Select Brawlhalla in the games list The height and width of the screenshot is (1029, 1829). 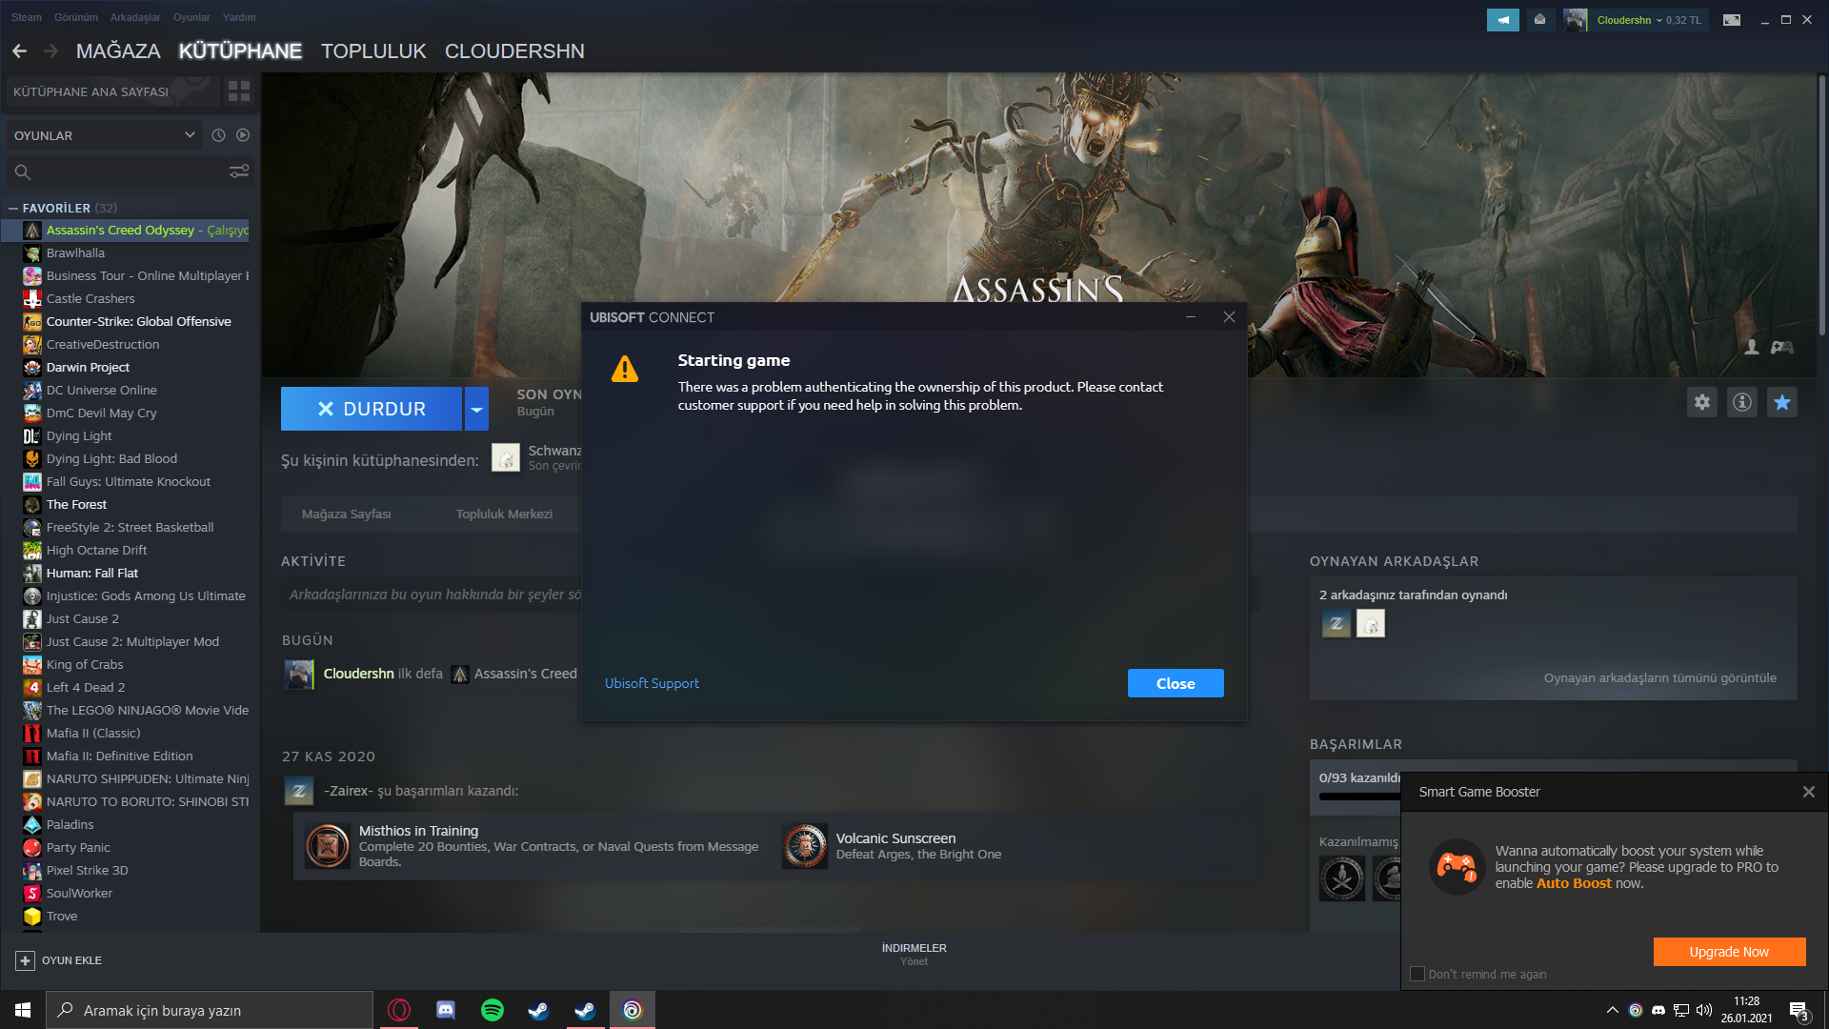[76, 253]
